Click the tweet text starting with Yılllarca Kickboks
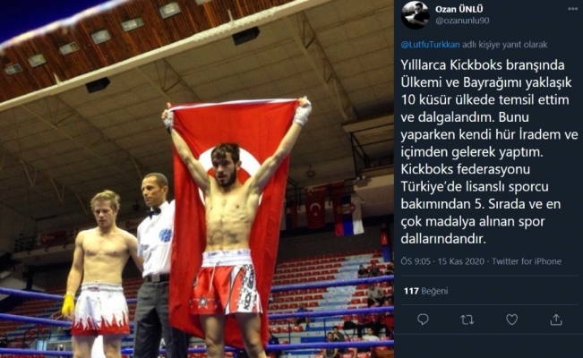The width and height of the screenshot is (583, 358). click(x=489, y=151)
